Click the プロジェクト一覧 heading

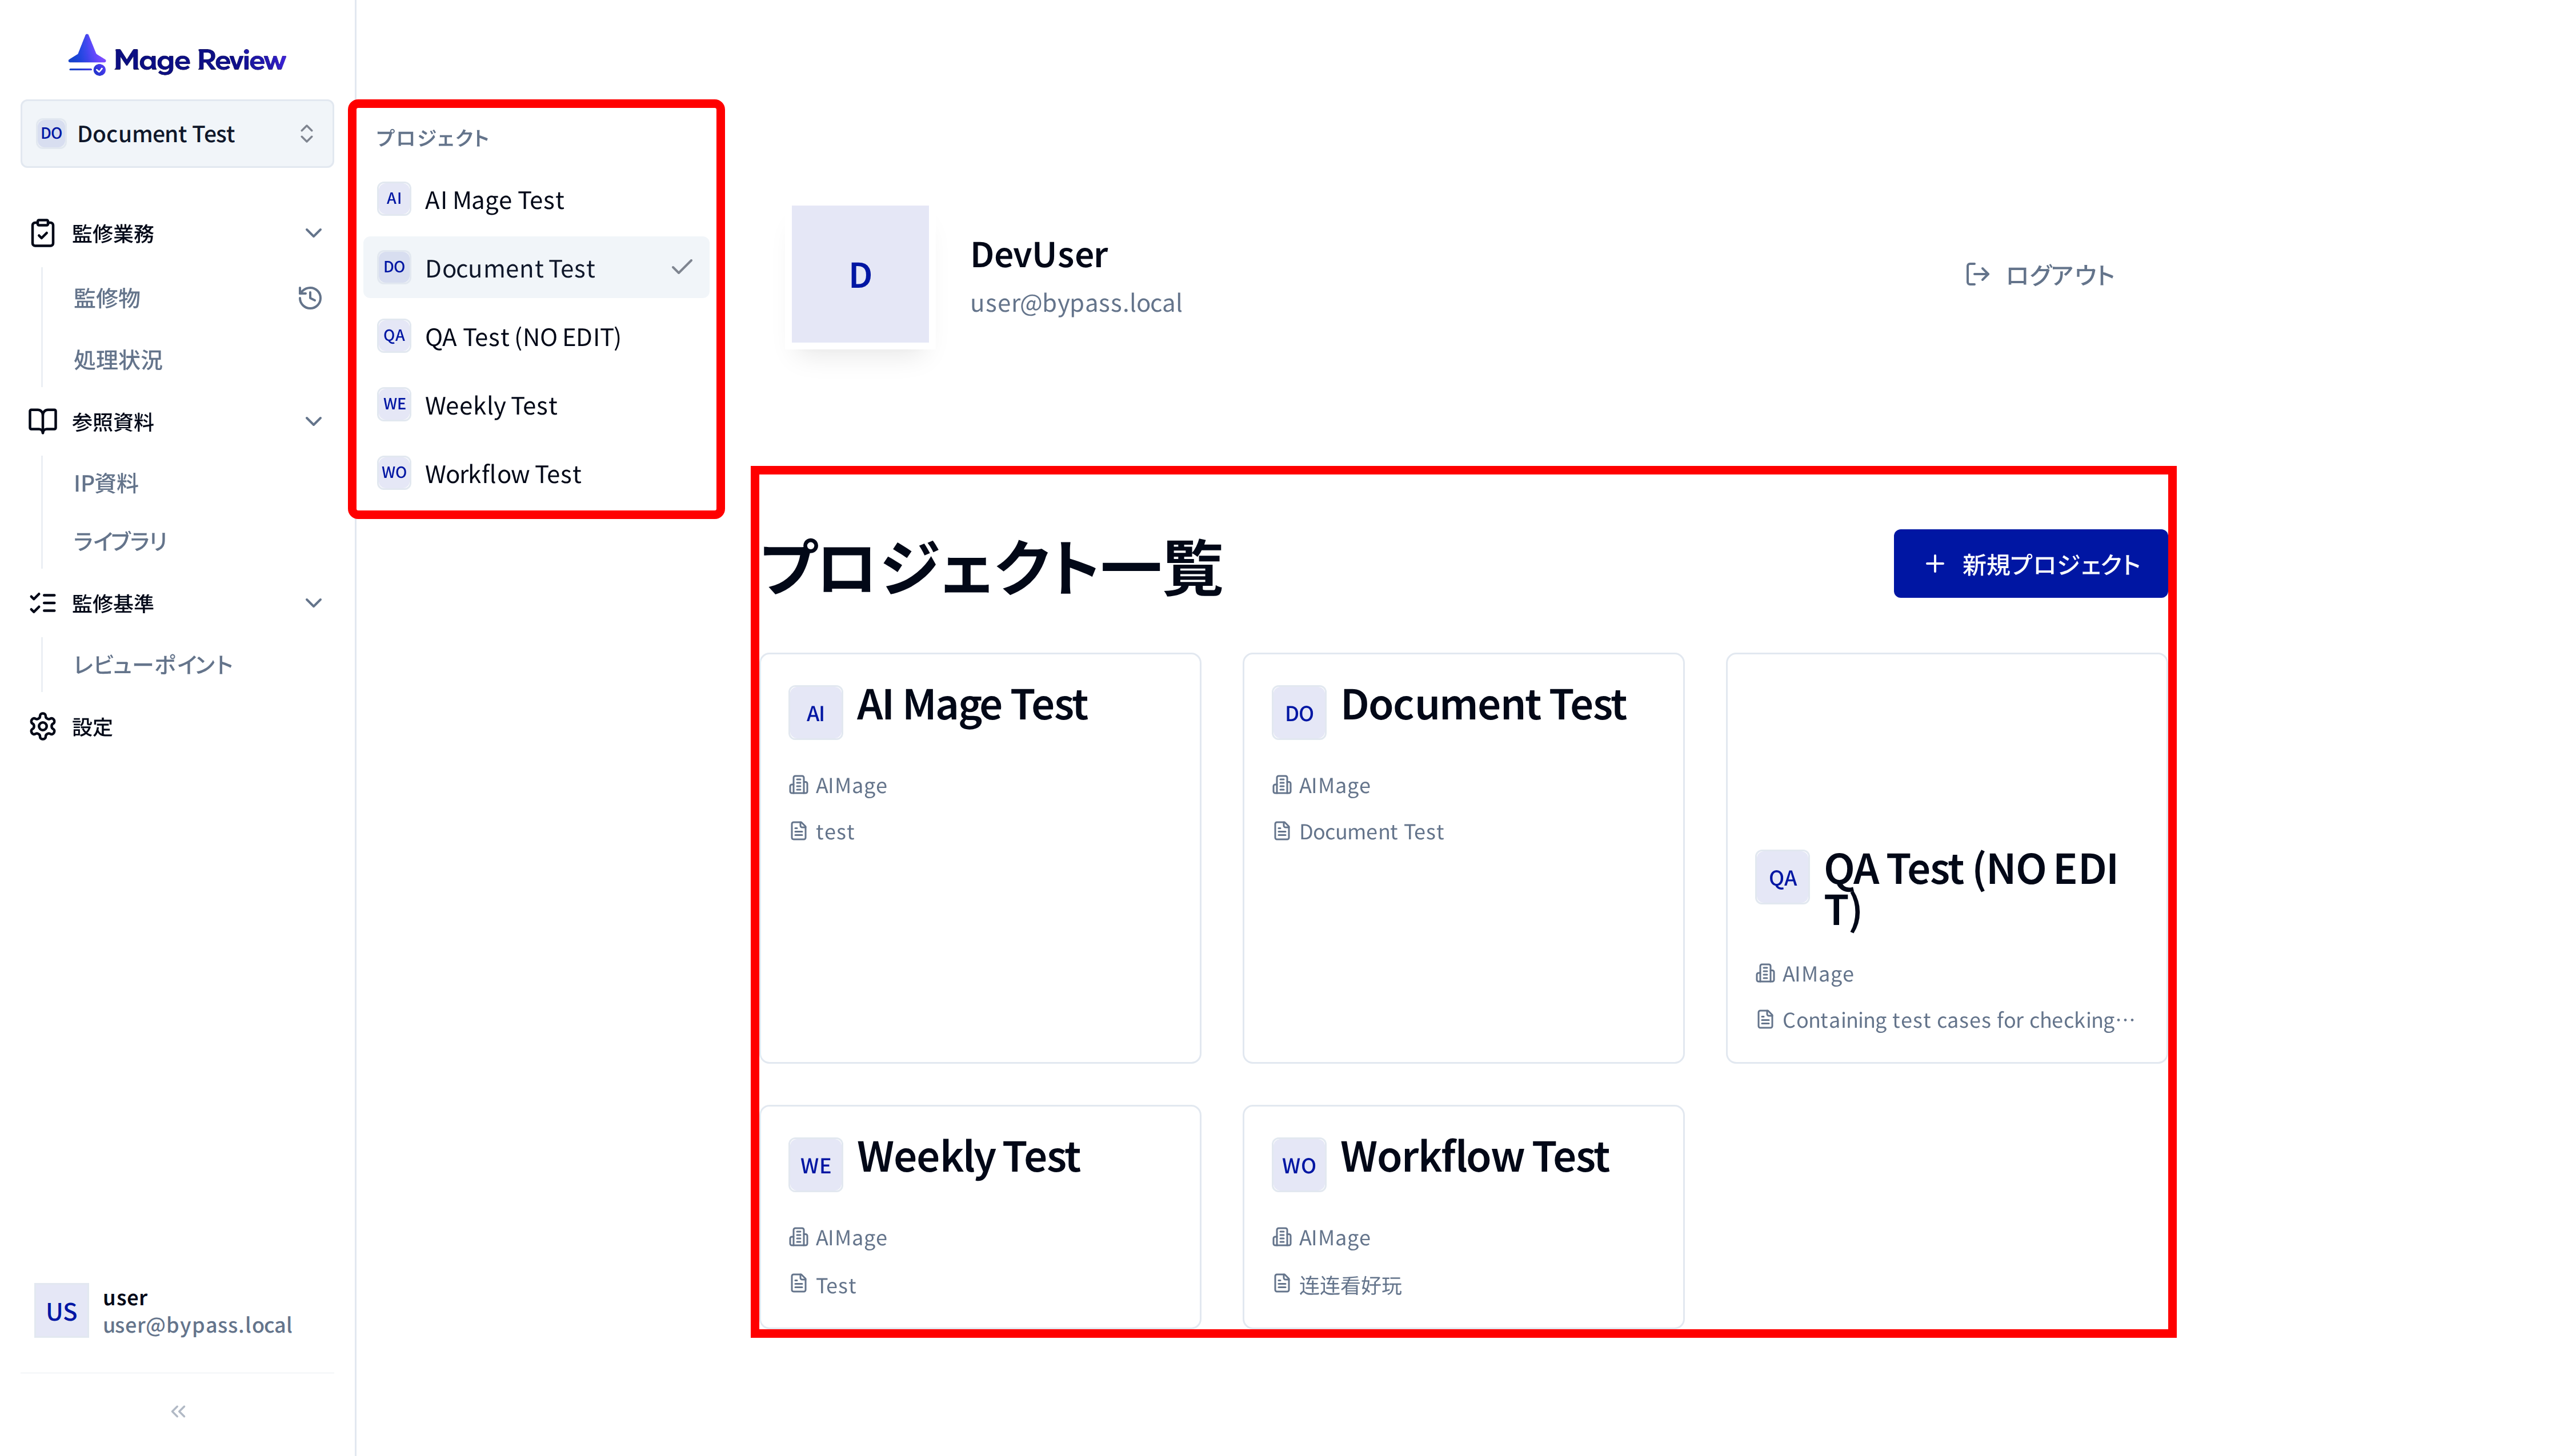pos(991,568)
